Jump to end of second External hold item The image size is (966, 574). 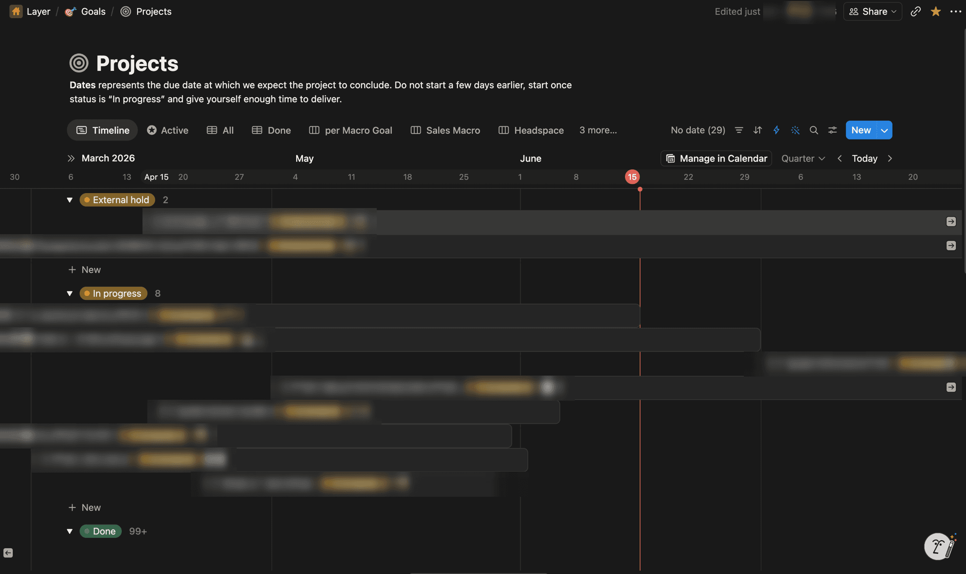[951, 246]
